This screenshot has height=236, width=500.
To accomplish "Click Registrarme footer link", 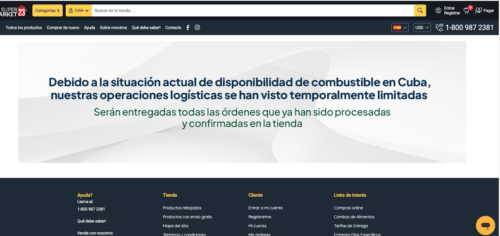I will (x=259, y=217).
